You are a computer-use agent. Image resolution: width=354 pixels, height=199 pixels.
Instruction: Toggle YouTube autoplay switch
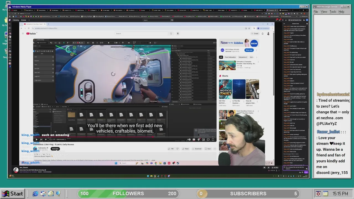point(189,140)
